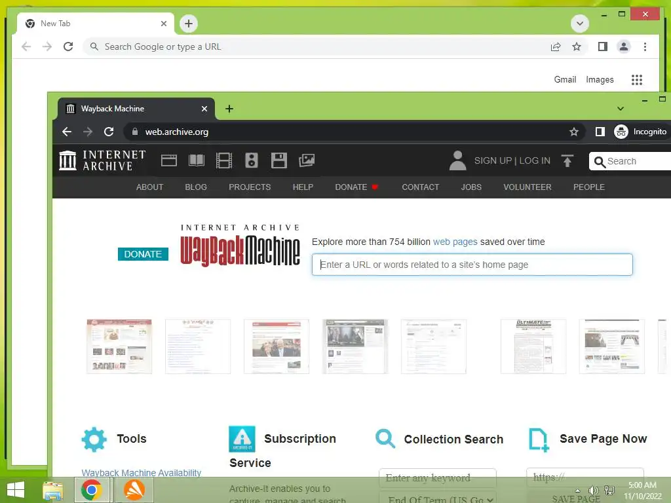
Task: Click the Save Page Now document icon
Action: [x=539, y=439]
